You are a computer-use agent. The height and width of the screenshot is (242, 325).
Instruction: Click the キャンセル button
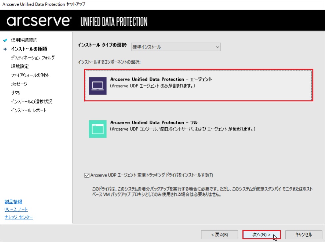click(x=304, y=235)
